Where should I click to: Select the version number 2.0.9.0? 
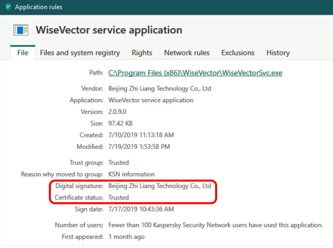119,112
